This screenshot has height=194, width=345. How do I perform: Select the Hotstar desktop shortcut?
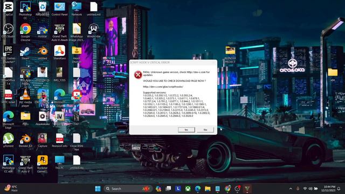42,31
